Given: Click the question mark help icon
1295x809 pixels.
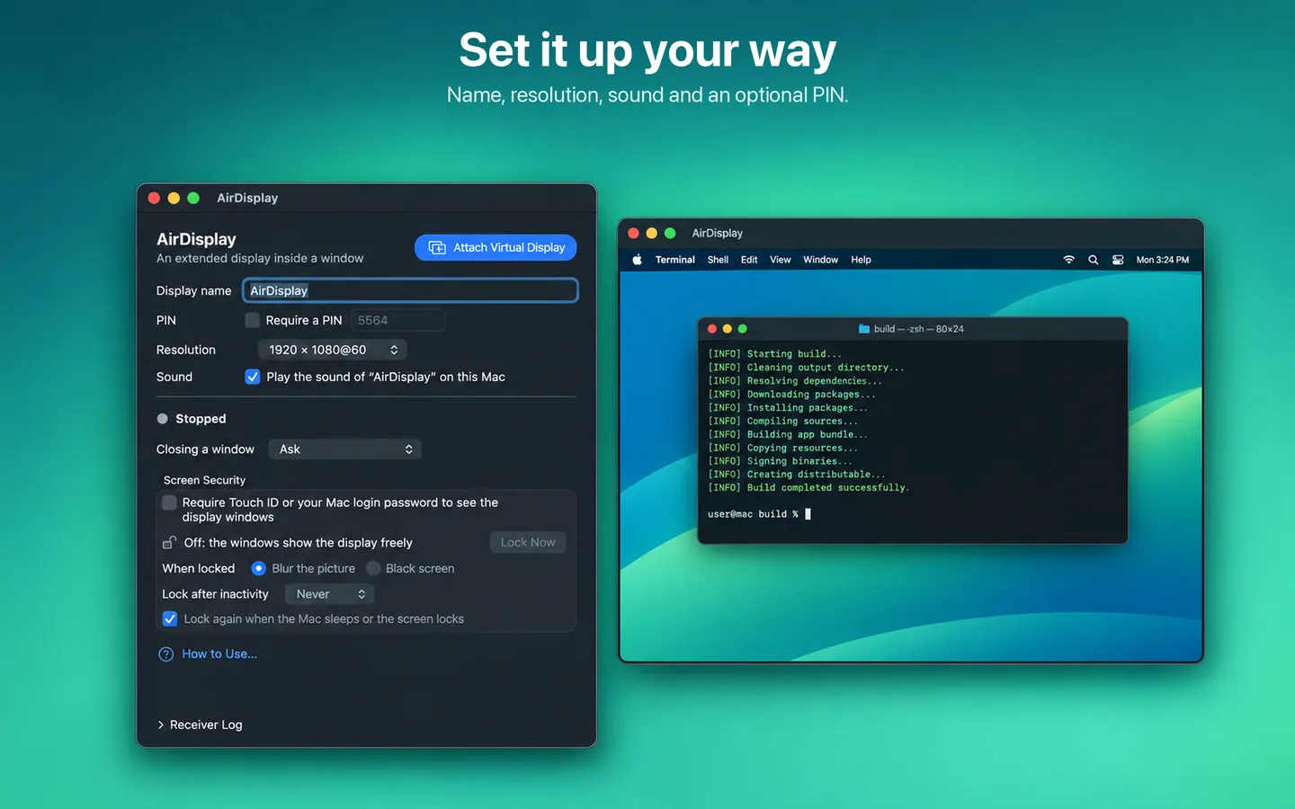Looking at the screenshot, I should click(x=165, y=654).
